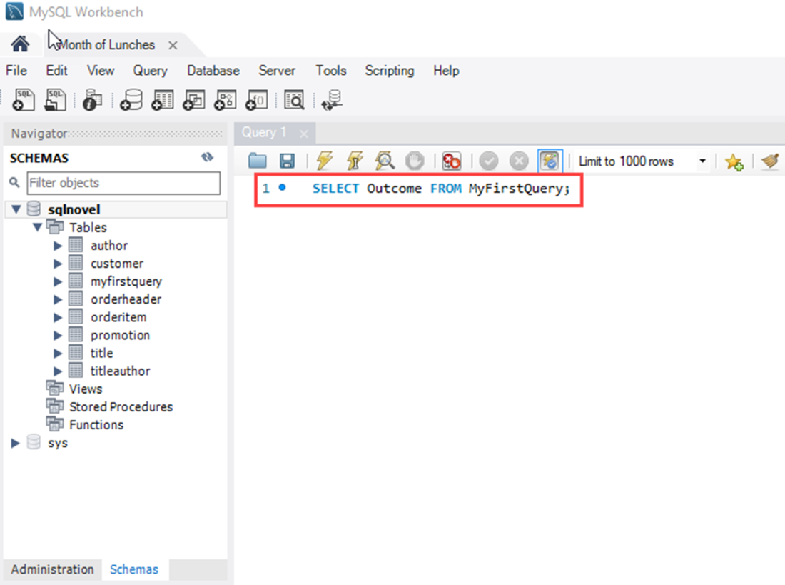This screenshot has height=585, width=785.
Task: Open the View menu
Action: pos(101,70)
